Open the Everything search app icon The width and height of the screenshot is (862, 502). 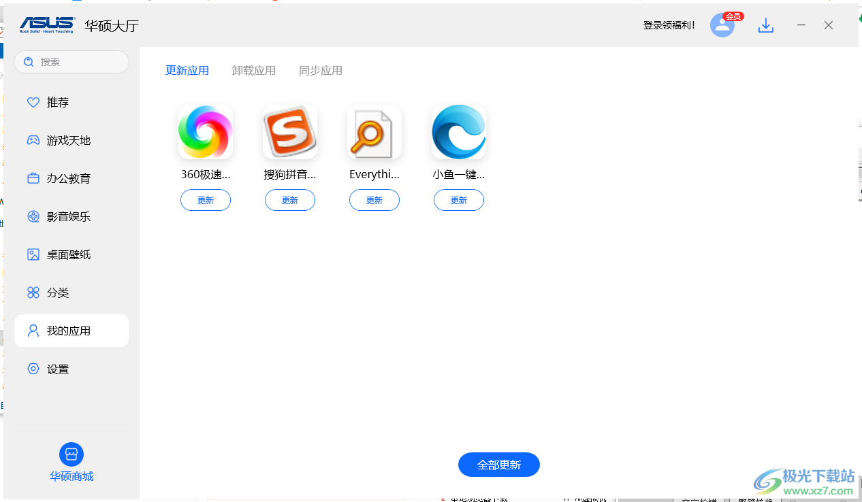[x=374, y=132]
